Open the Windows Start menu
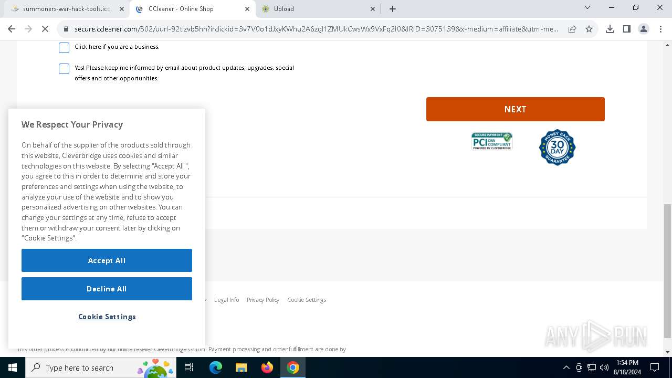 pyautogui.click(x=13, y=367)
